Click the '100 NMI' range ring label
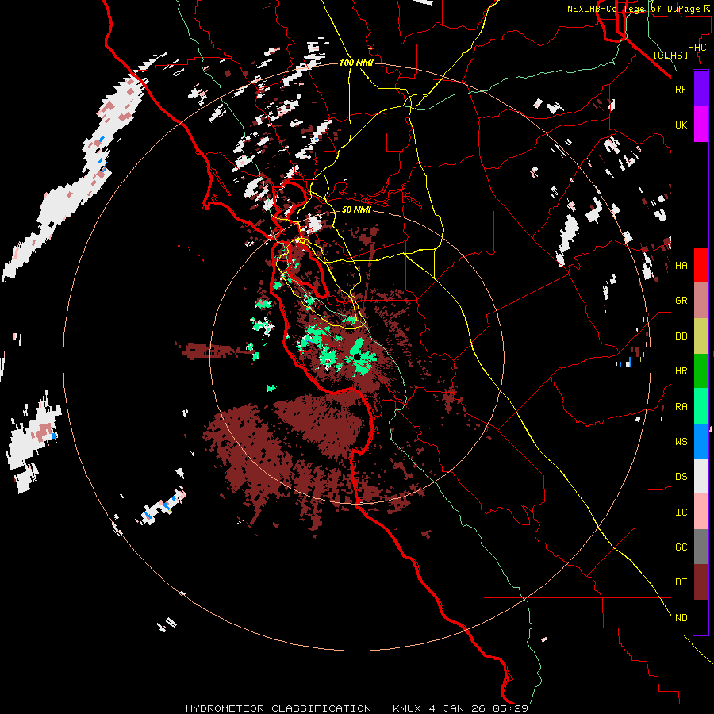 pos(356,63)
